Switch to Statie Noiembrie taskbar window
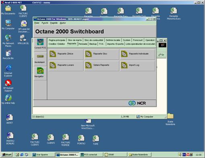The image size is (205, 158). coord(139,155)
